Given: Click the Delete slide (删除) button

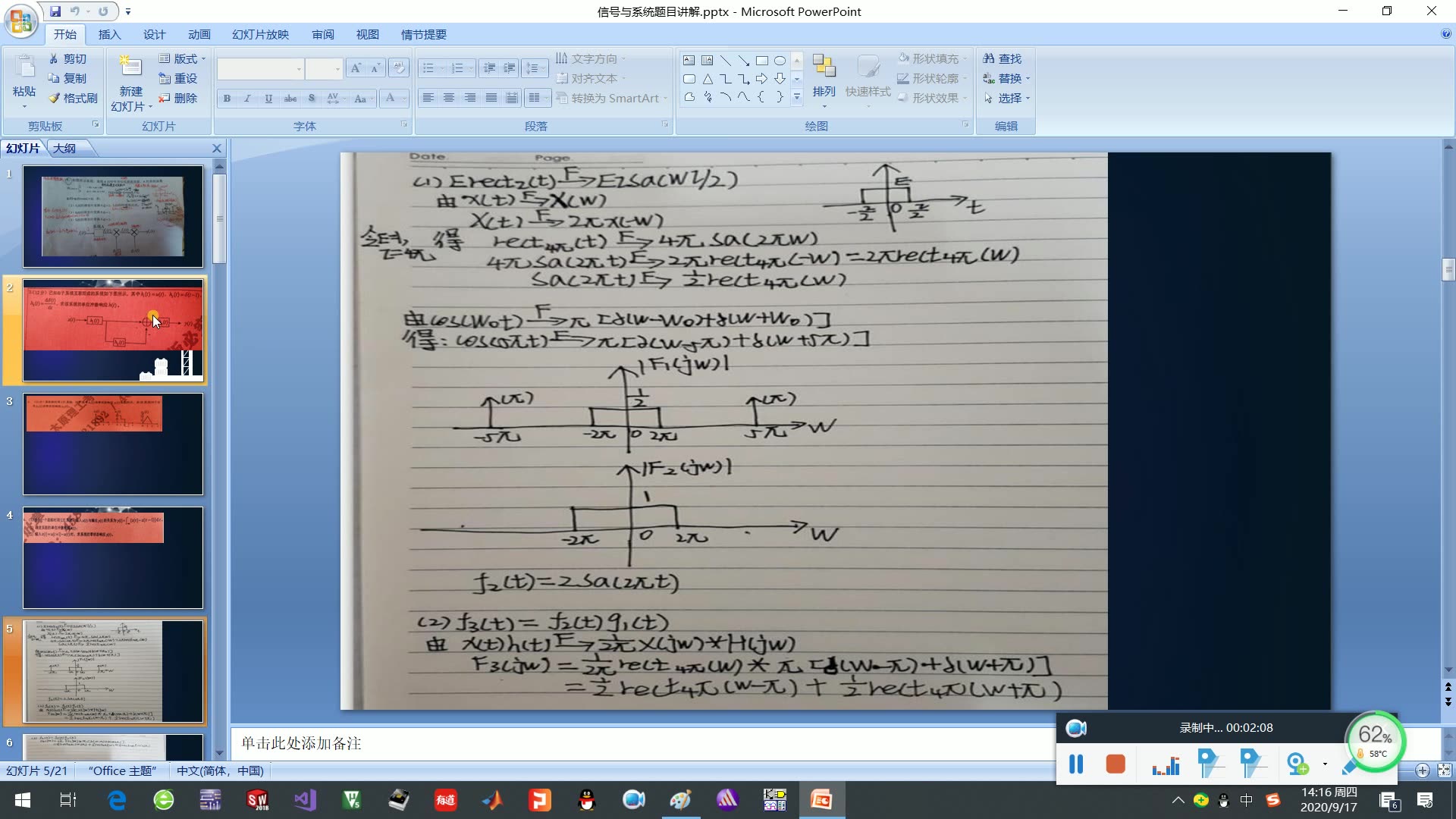Looking at the screenshot, I should click(177, 98).
